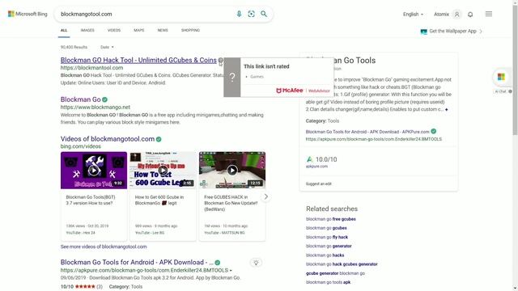This screenshot has height=291, width=518.
Task: Click the 10.0/10 rating text
Action: click(326, 159)
